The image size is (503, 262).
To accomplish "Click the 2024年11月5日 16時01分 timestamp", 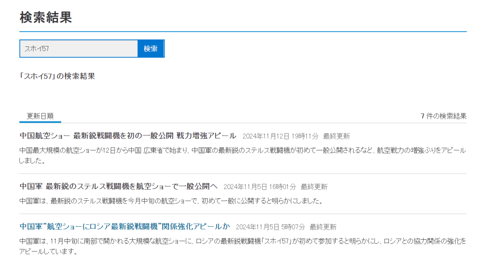I will click(259, 187).
